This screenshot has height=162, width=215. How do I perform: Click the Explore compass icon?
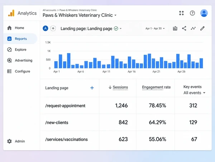9,49
